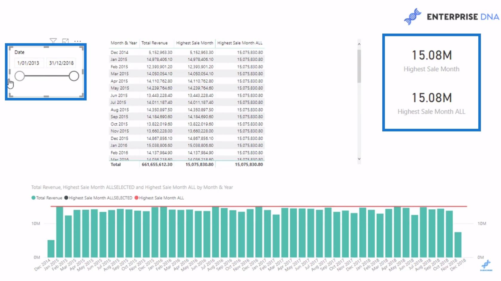Select the Dec 2015 row label

click(119, 139)
